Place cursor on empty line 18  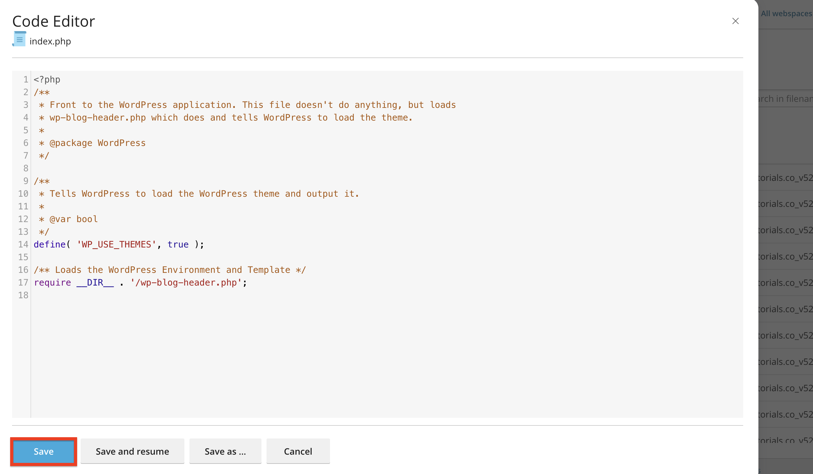click(x=387, y=295)
